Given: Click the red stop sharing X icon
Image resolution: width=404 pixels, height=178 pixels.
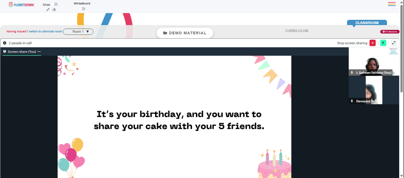Looking at the screenshot, I should pos(372,43).
